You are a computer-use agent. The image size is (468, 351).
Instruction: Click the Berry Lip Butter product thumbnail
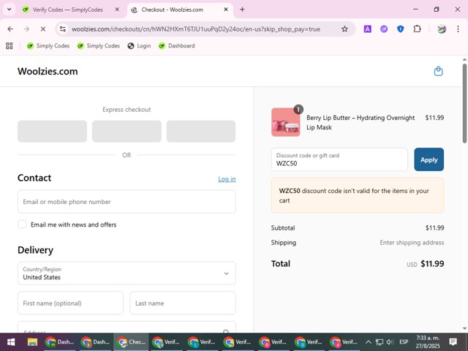click(286, 122)
